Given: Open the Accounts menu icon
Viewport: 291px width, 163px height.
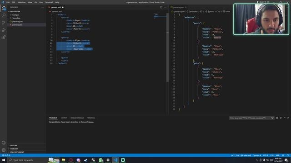Looking at the screenshot, I should [4, 143].
